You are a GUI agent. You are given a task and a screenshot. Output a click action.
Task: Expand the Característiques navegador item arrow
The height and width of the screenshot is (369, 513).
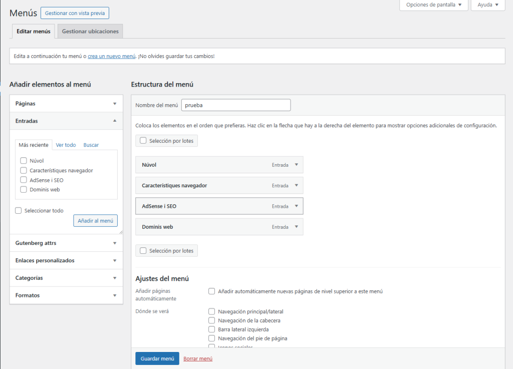[x=296, y=185]
